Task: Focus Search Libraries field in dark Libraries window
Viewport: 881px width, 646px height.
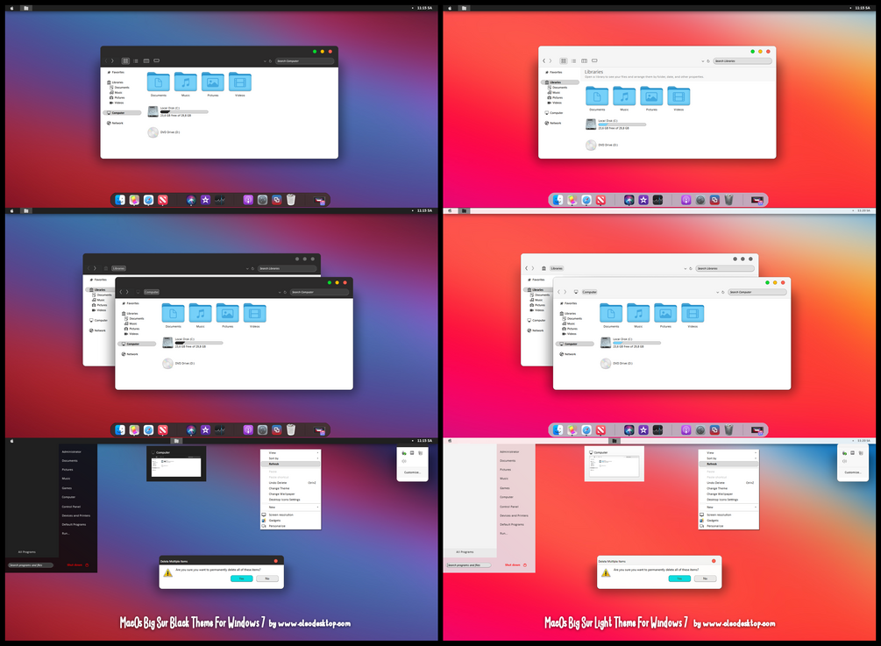Action: coord(288,268)
